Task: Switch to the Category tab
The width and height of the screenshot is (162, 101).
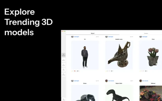Action: (146, 33)
